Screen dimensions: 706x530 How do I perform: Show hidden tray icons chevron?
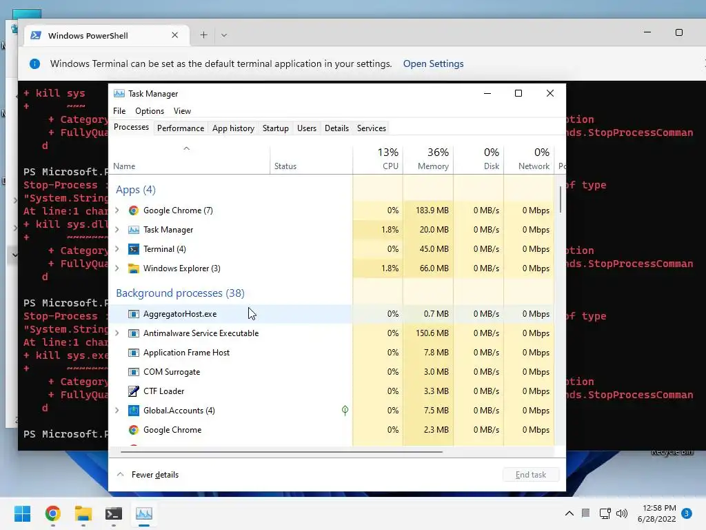tap(569, 513)
